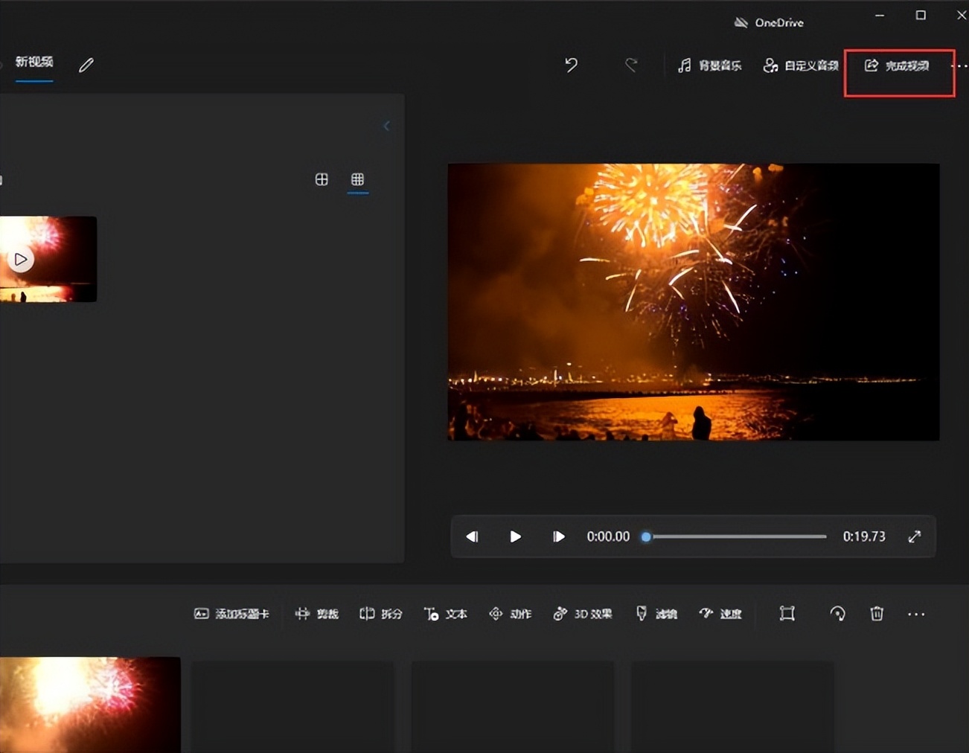Play the video preview
The height and width of the screenshot is (753, 969).
click(x=515, y=536)
